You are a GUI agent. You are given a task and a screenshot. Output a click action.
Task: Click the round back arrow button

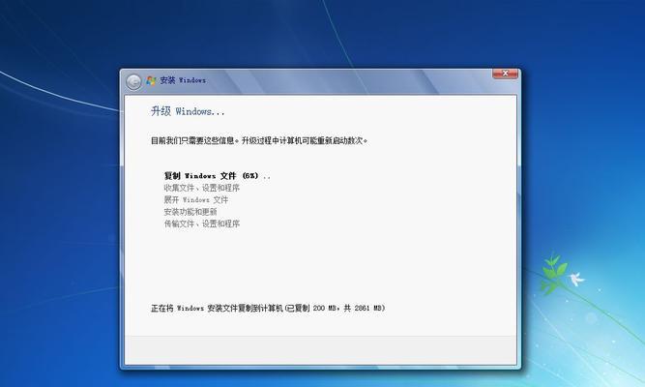[133, 81]
